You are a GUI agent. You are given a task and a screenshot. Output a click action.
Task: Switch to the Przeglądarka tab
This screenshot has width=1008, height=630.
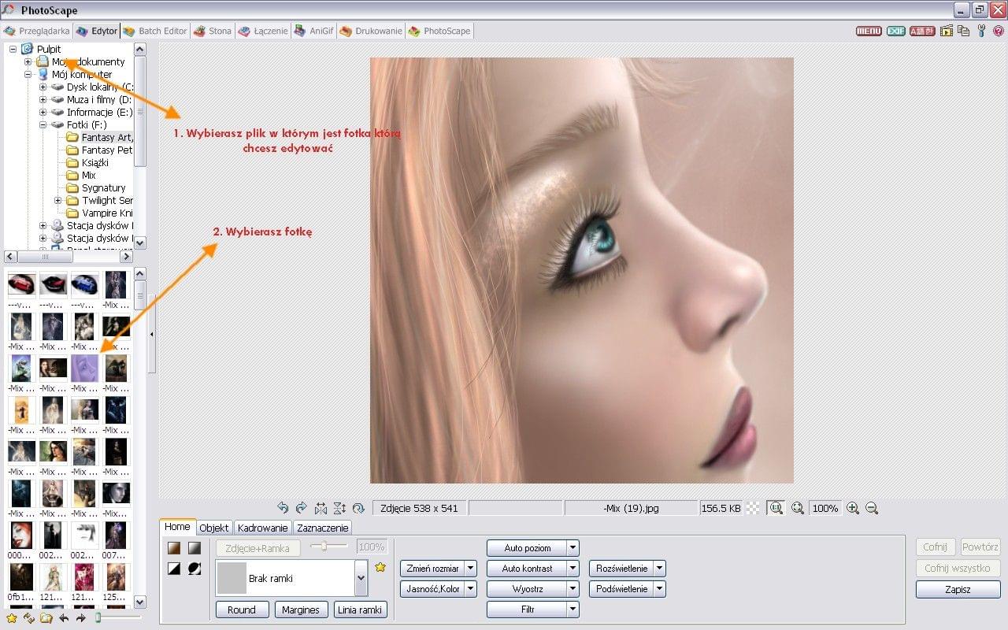(36, 31)
